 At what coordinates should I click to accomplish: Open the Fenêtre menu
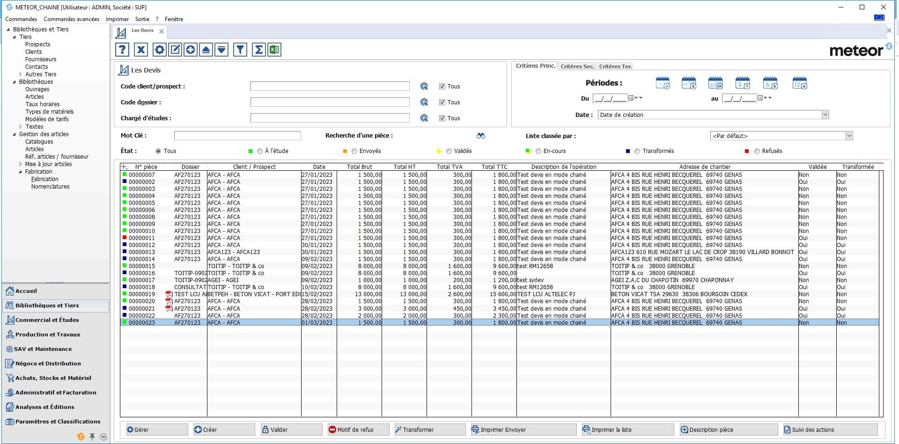tap(174, 19)
